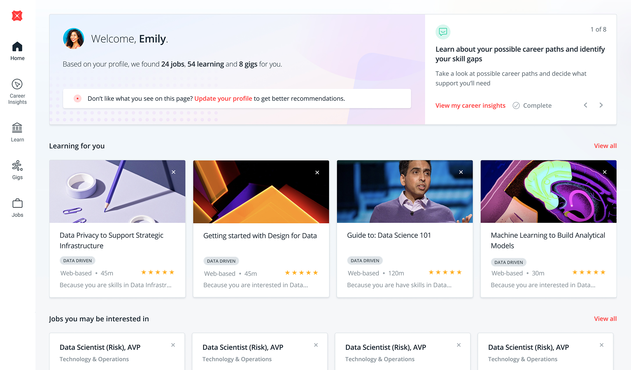View all Learning for you courses
The width and height of the screenshot is (631, 370).
coord(605,146)
